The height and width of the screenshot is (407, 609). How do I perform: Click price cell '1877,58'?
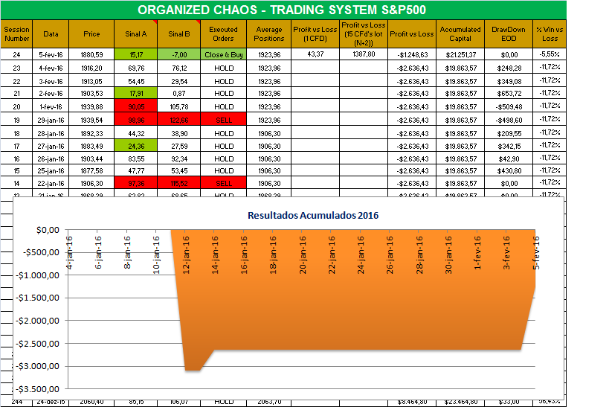point(91,170)
